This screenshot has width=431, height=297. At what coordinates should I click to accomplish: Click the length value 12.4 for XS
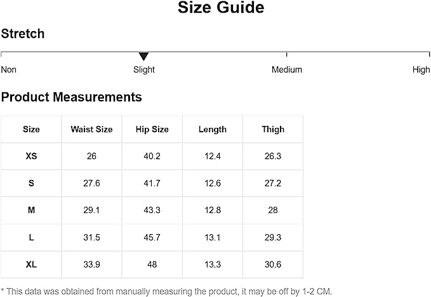[213, 156]
